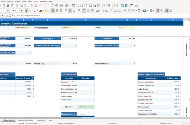Image resolution: width=190 pixels, height=125 pixels.
Task: Open the font size dropdown
Action: pos(21,11)
